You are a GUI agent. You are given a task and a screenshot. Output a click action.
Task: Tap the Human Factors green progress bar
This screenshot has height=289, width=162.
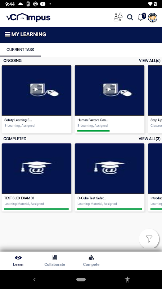click(94, 131)
